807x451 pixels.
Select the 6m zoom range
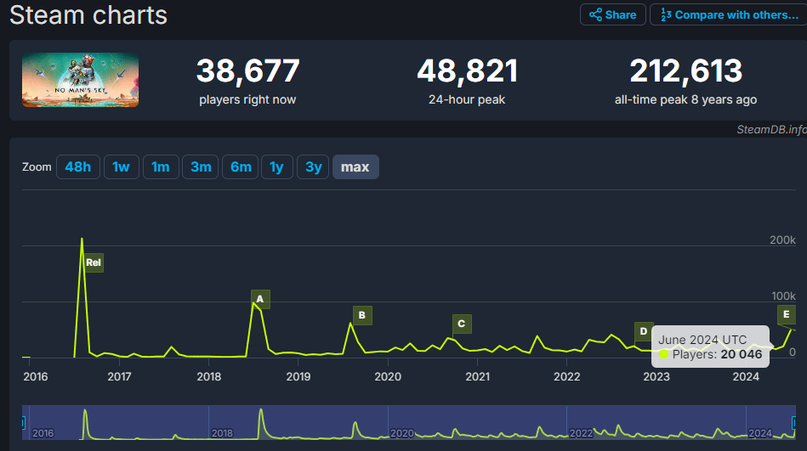(241, 167)
